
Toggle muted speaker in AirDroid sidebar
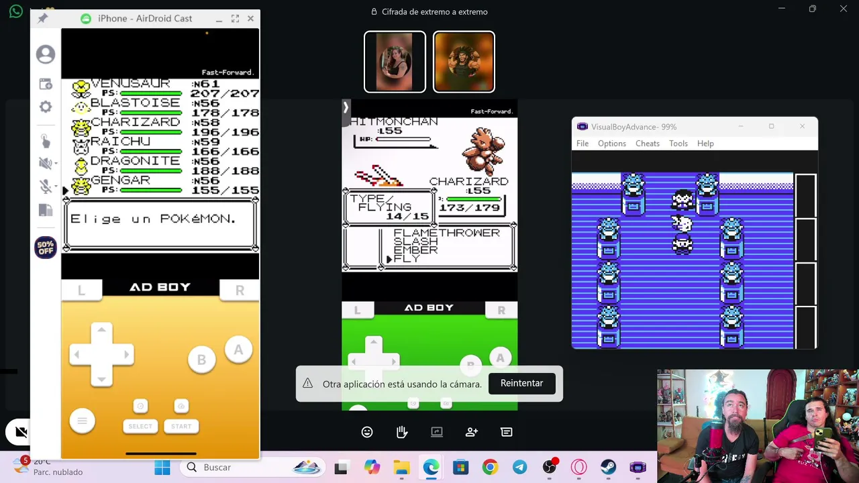click(x=44, y=163)
